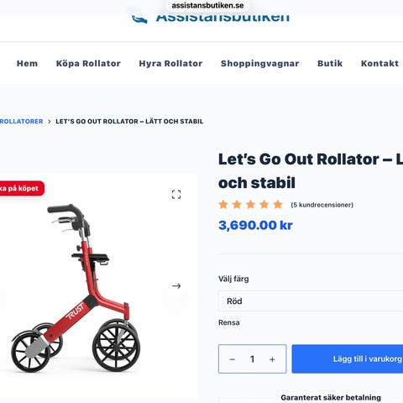Viewport: 403px width, 403px height.
Task: Open the 5 kundrecensioner link
Action: coord(322,205)
